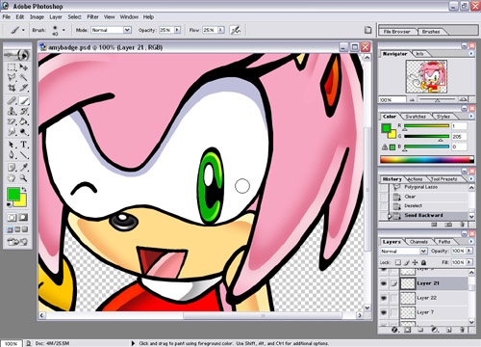The height and width of the screenshot is (347, 481).
Task: Delete layer using Layers panel trash
Action: pyautogui.click(x=462, y=330)
